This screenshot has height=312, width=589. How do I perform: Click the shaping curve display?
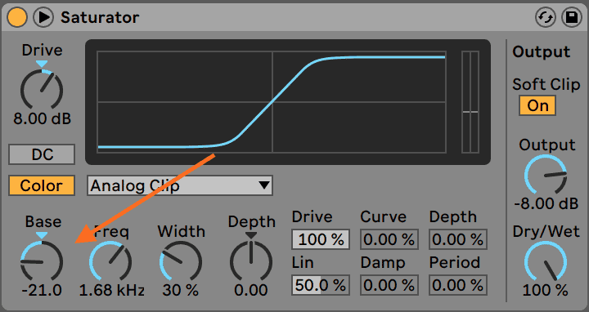point(272,101)
